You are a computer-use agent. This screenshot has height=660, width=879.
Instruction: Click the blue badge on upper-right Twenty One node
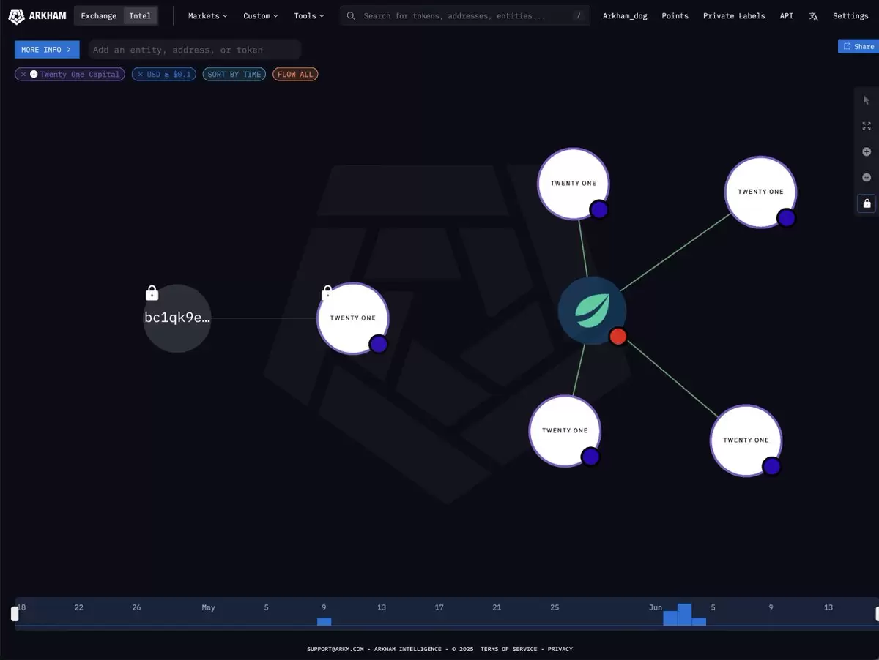(786, 218)
